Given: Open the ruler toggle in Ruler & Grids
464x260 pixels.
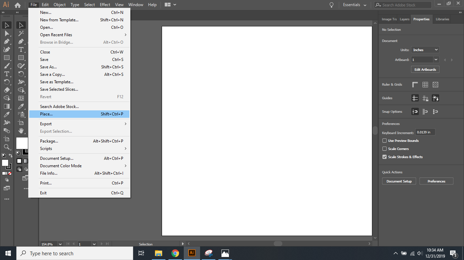Looking at the screenshot, I should [415, 84].
